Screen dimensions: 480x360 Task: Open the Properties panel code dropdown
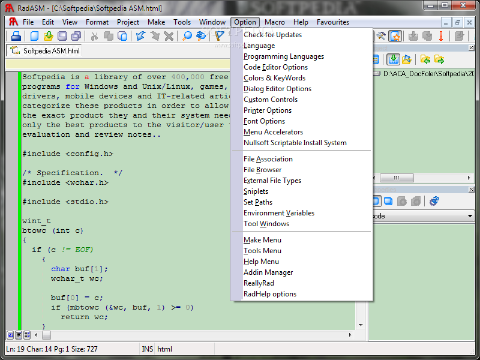[470, 216]
